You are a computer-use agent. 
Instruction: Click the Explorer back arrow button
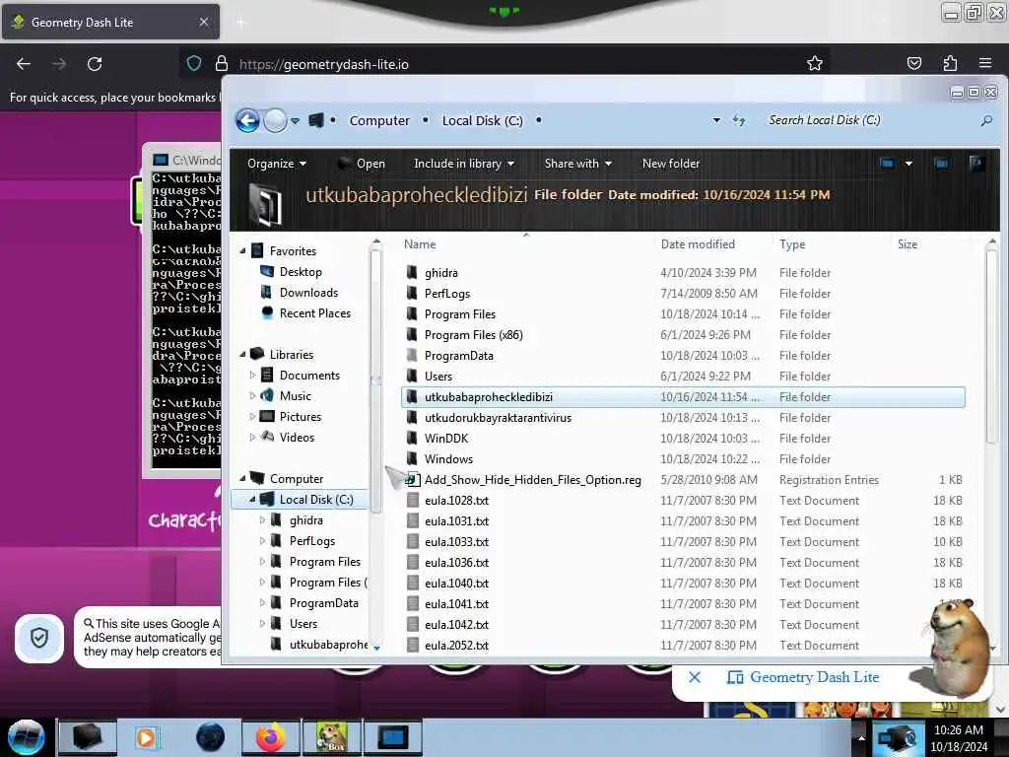pyautogui.click(x=247, y=120)
